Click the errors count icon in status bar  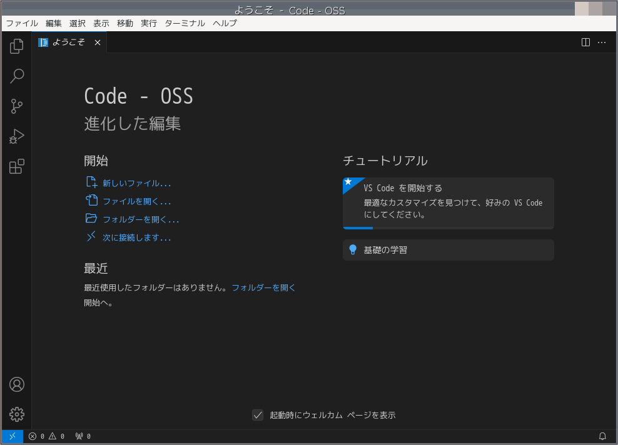[33, 436]
